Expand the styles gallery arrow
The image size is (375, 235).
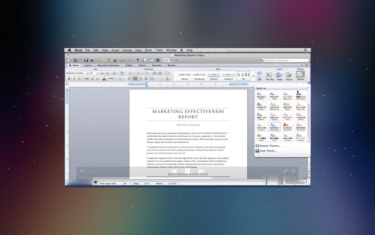(x=253, y=76)
